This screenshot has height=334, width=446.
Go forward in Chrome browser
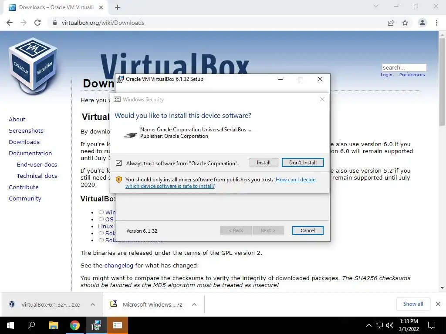click(x=24, y=23)
